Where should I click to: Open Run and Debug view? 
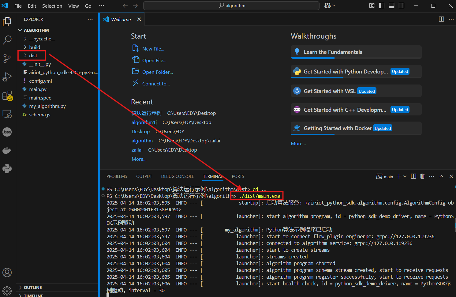pyautogui.click(x=7, y=77)
